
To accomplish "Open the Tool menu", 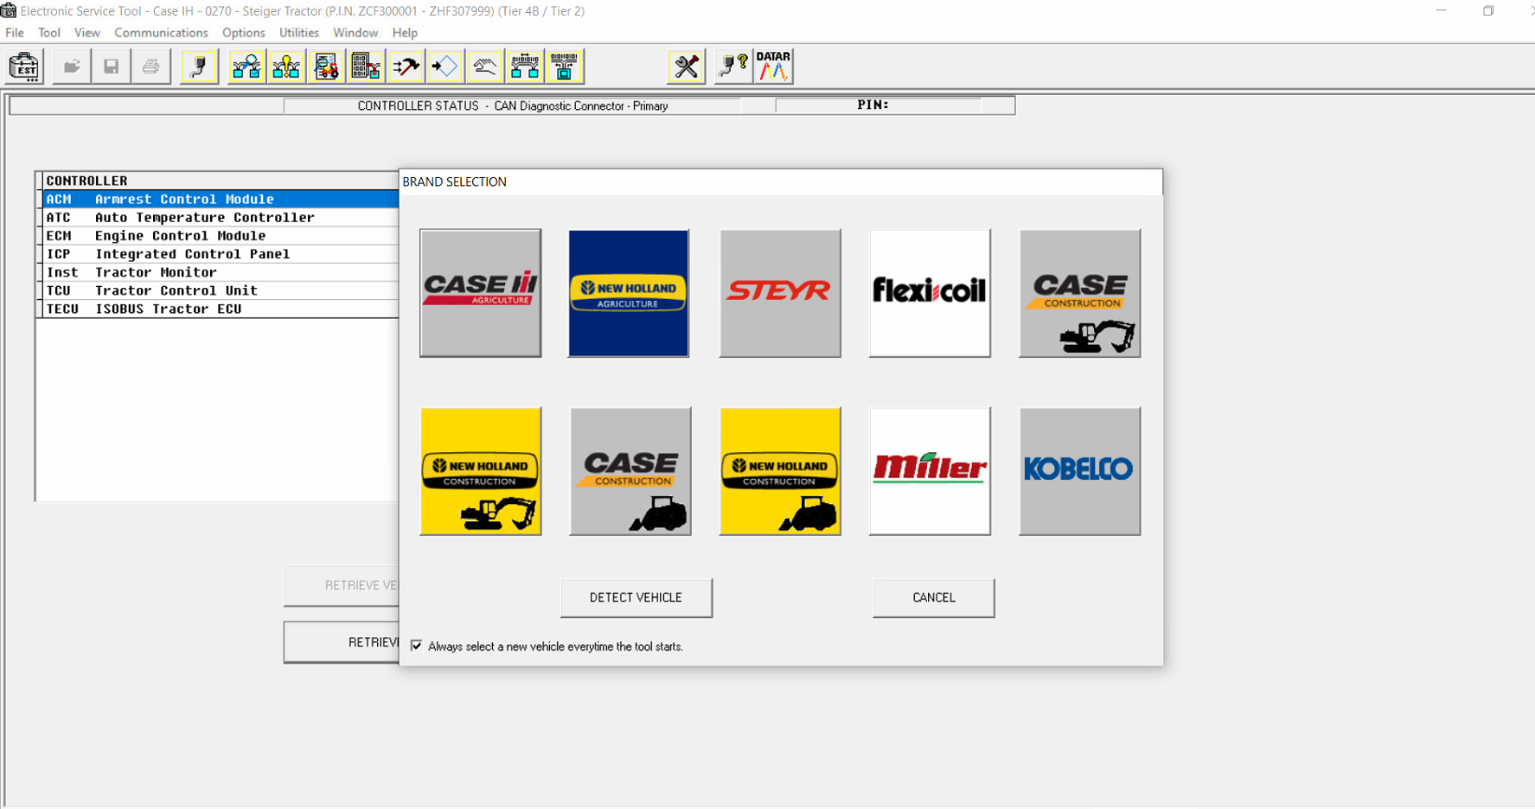I will pos(49,33).
